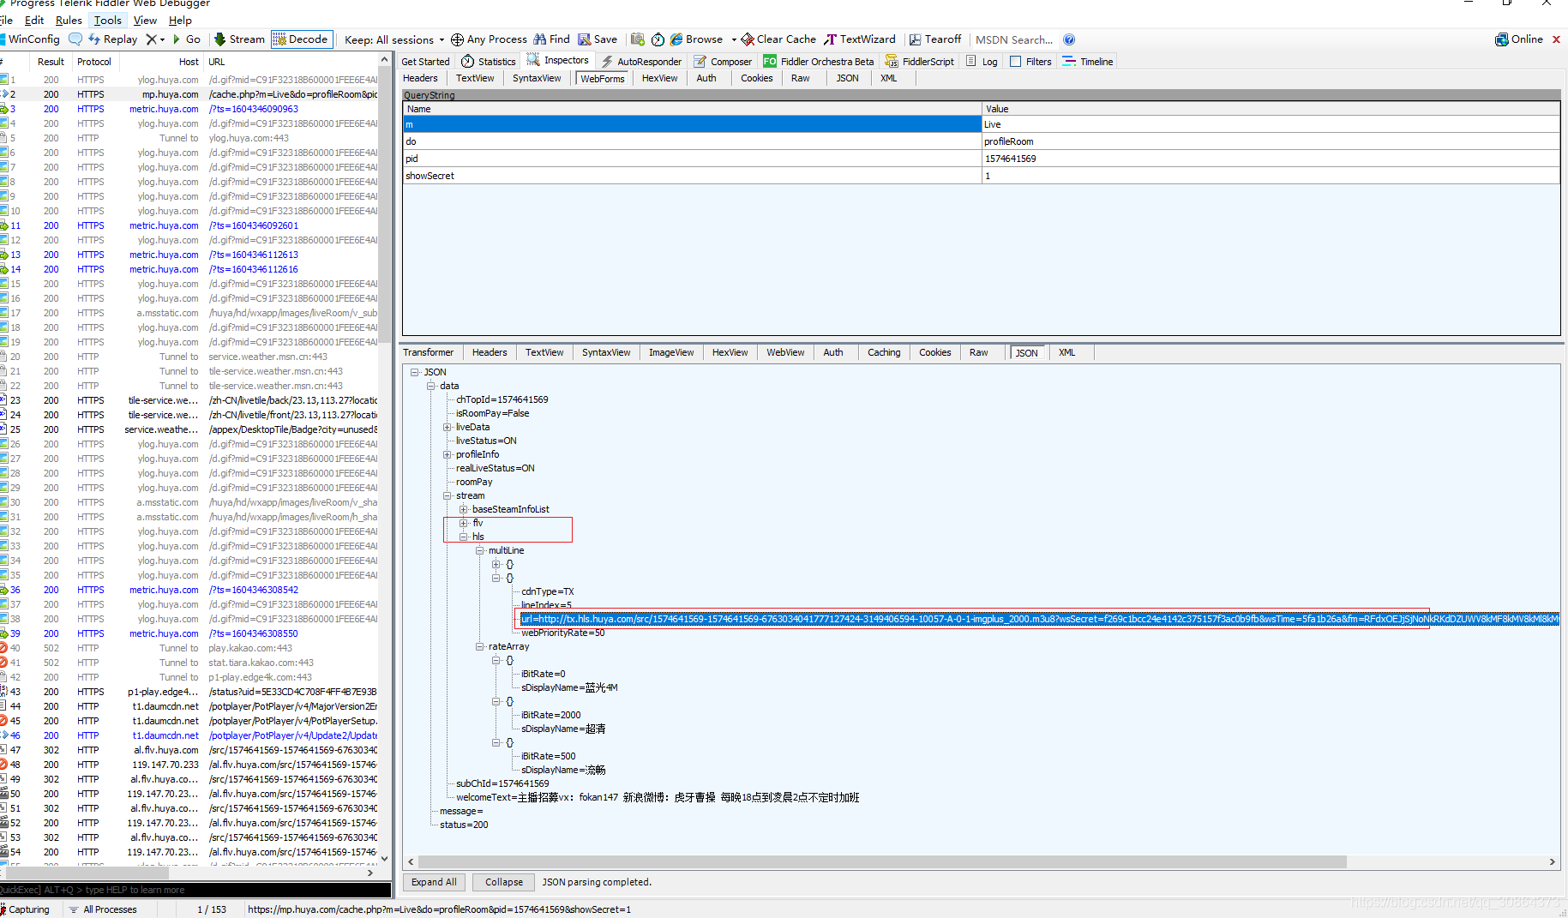Collapse the data node in JSON tree
This screenshot has width=1568, height=918.
tap(431, 386)
